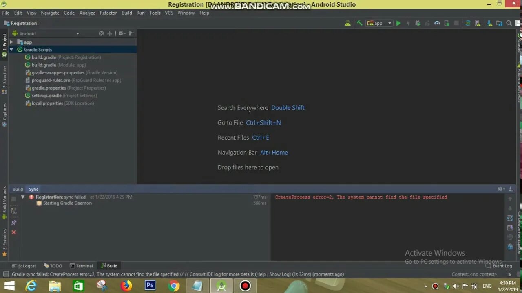Viewport: 522px width, 293px height.
Task: Click the collapse all icon in Project panel
Action: click(x=109, y=33)
